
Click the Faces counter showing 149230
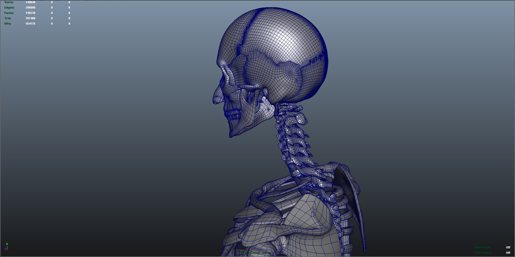19,13
